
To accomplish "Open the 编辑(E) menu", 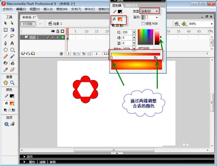I will [x=21, y=9].
